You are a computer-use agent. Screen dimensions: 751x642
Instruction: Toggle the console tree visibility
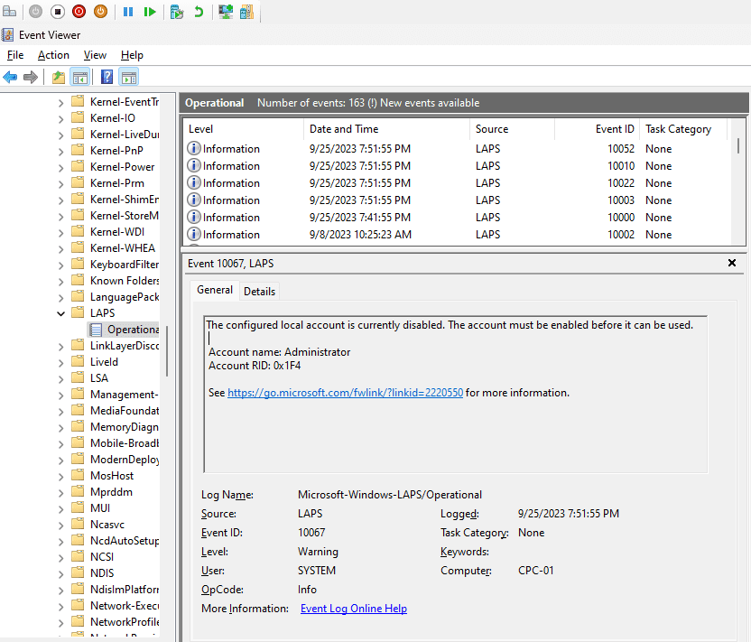pyautogui.click(x=79, y=76)
